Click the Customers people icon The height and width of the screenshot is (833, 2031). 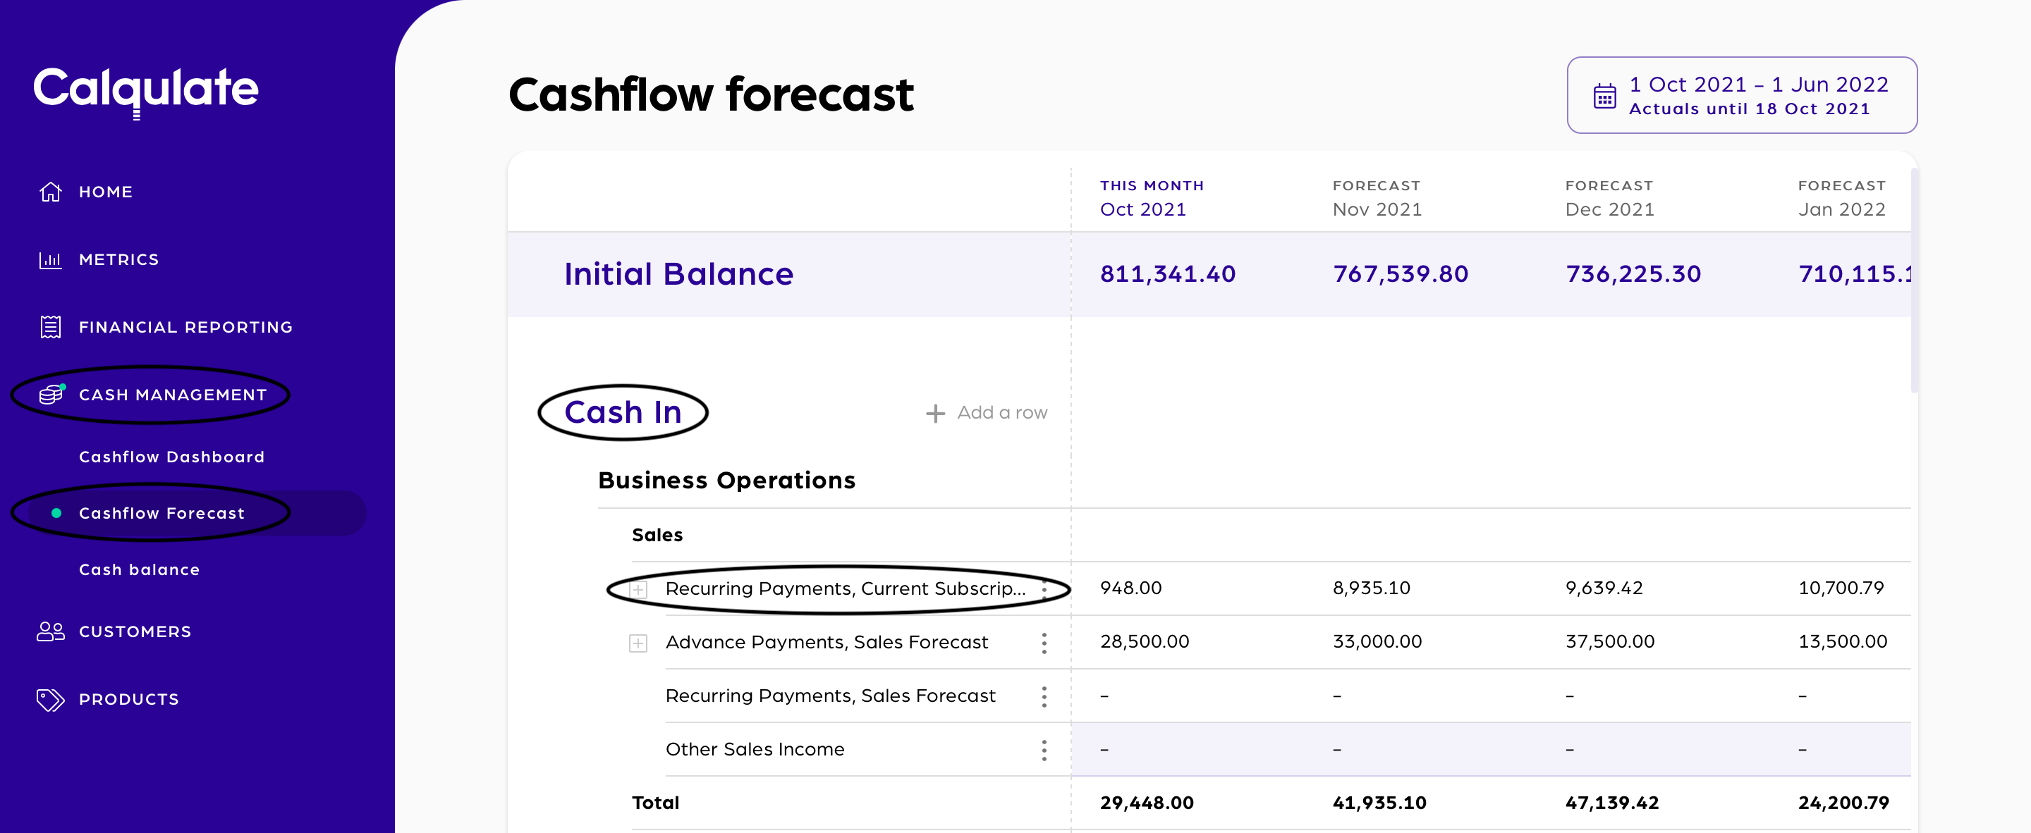point(51,631)
